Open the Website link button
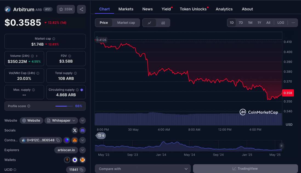 coord(31,121)
